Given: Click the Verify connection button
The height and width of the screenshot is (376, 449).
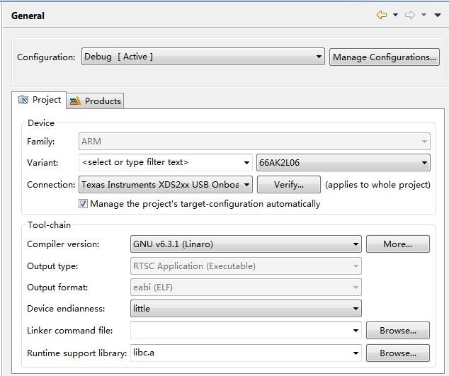Looking at the screenshot, I should click(288, 185).
